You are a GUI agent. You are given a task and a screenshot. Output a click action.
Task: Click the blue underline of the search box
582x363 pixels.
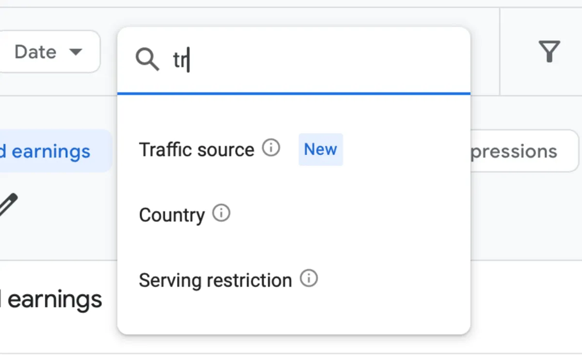point(293,92)
